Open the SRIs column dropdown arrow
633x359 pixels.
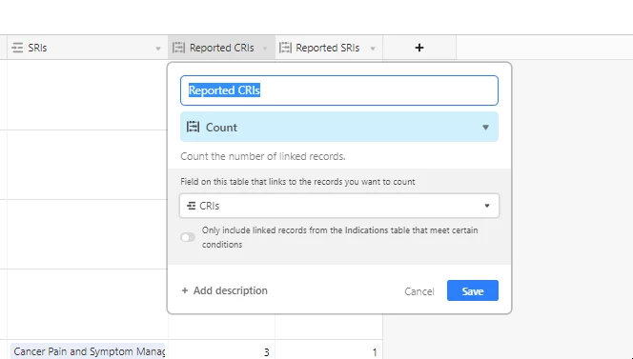click(158, 49)
